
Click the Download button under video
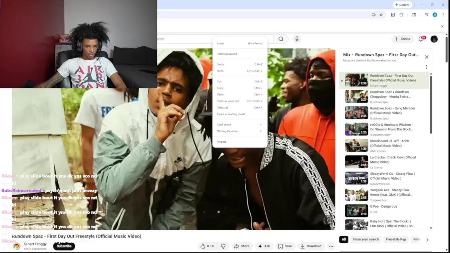pyautogui.click(x=311, y=246)
